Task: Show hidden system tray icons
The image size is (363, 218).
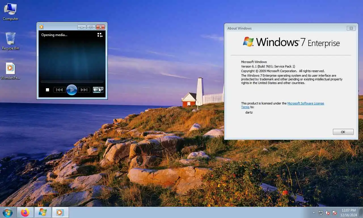Action: (x=314, y=213)
